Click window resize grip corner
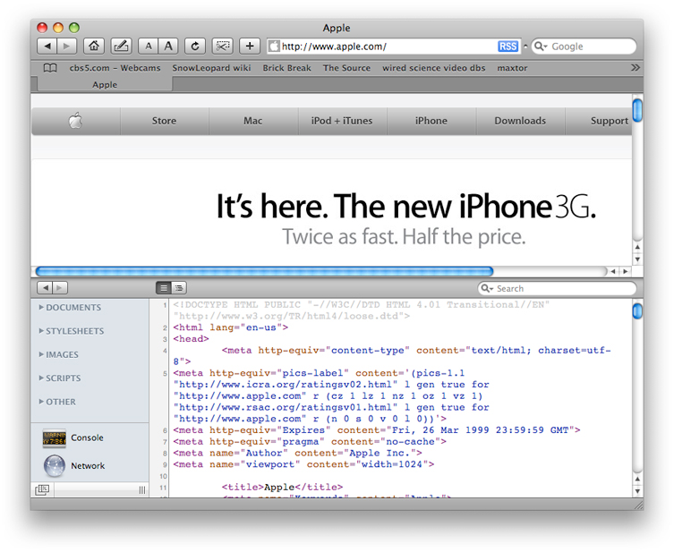The width and height of the screenshot is (674, 552). tap(638, 505)
